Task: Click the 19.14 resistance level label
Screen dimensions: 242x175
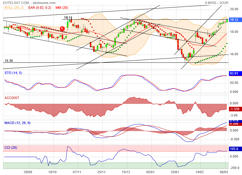Action: pyautogui.click(x=68, y=17)
